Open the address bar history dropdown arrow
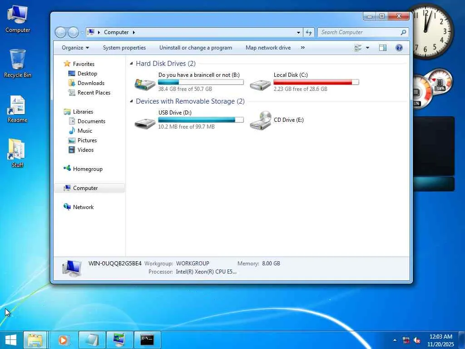 (298, 32)
